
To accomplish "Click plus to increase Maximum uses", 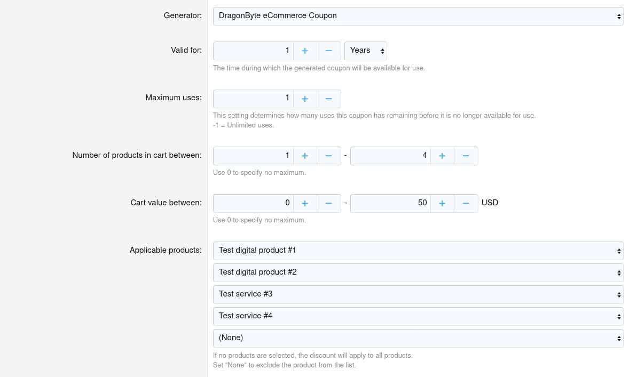I will tap(305, 99).
